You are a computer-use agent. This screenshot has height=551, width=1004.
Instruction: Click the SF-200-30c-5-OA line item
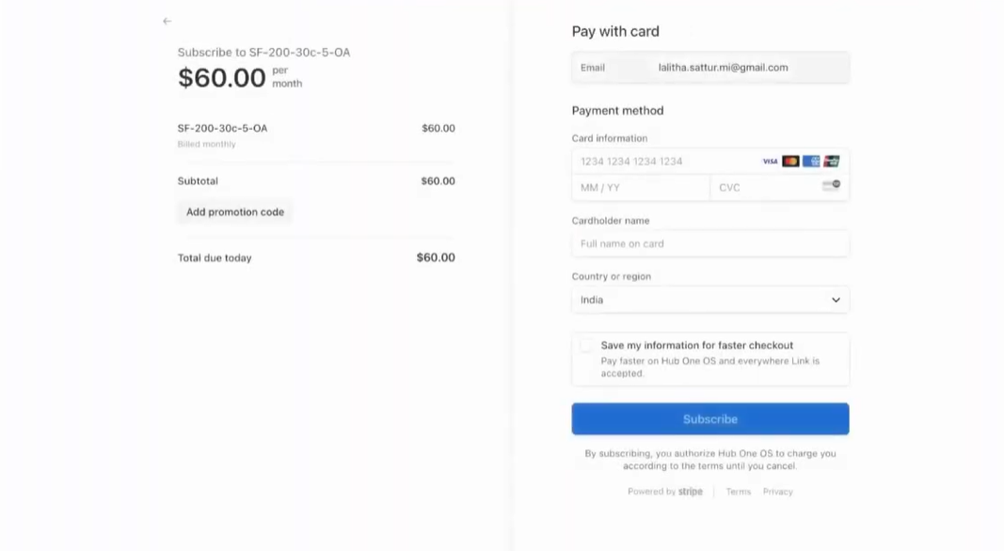[x=223, y=129]
